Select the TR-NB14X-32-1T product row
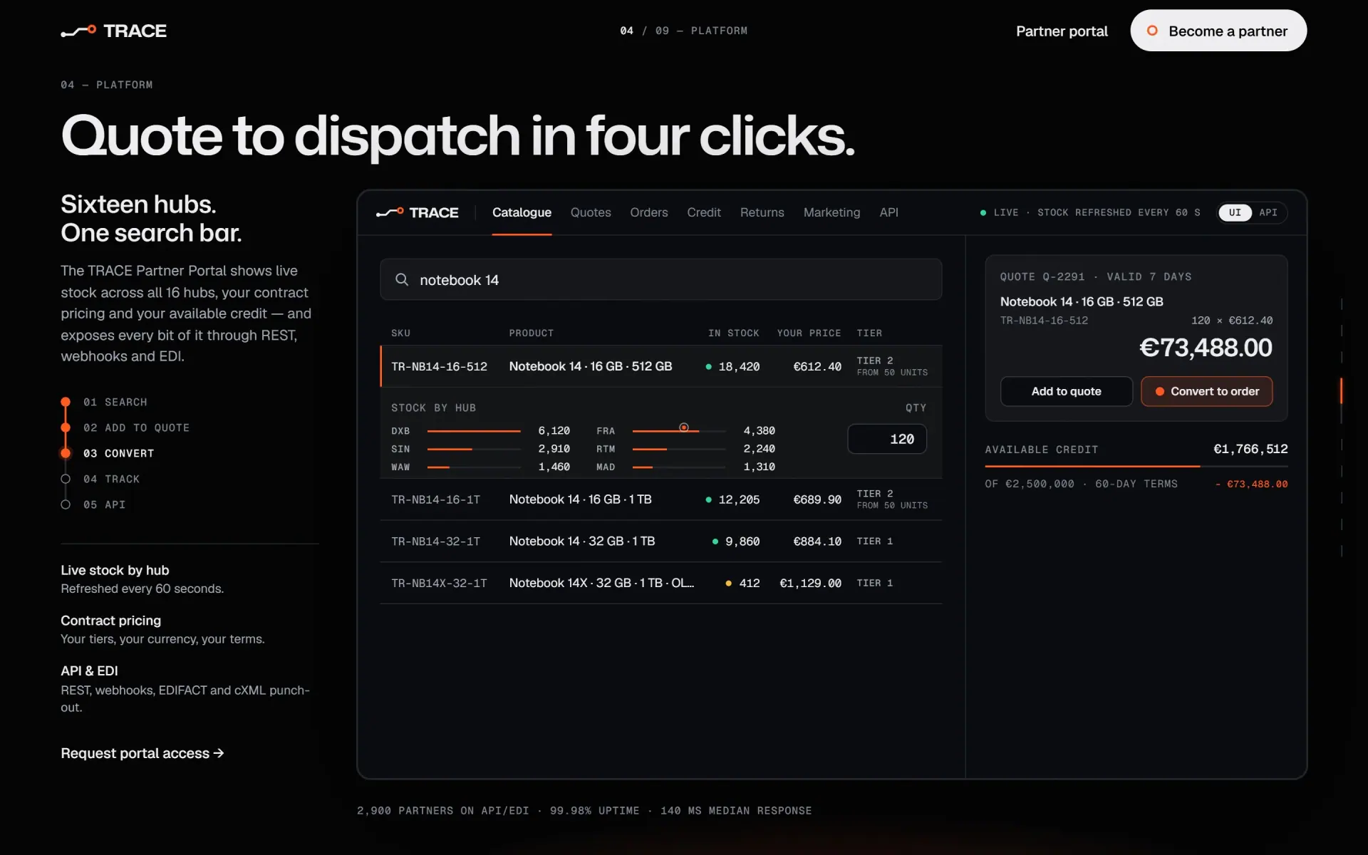Viewport: 1368px width, 855px height. 660,583
